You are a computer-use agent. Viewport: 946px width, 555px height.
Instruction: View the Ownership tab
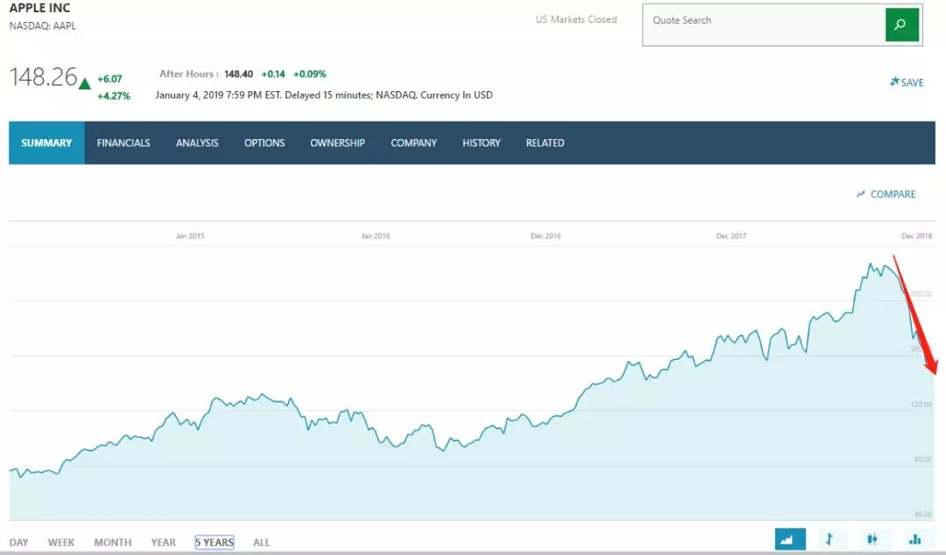(337, 143)
